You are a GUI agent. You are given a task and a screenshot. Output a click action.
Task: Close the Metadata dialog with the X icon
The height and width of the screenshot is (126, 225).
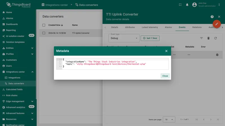pyautogui.click(x=166, y=51)
